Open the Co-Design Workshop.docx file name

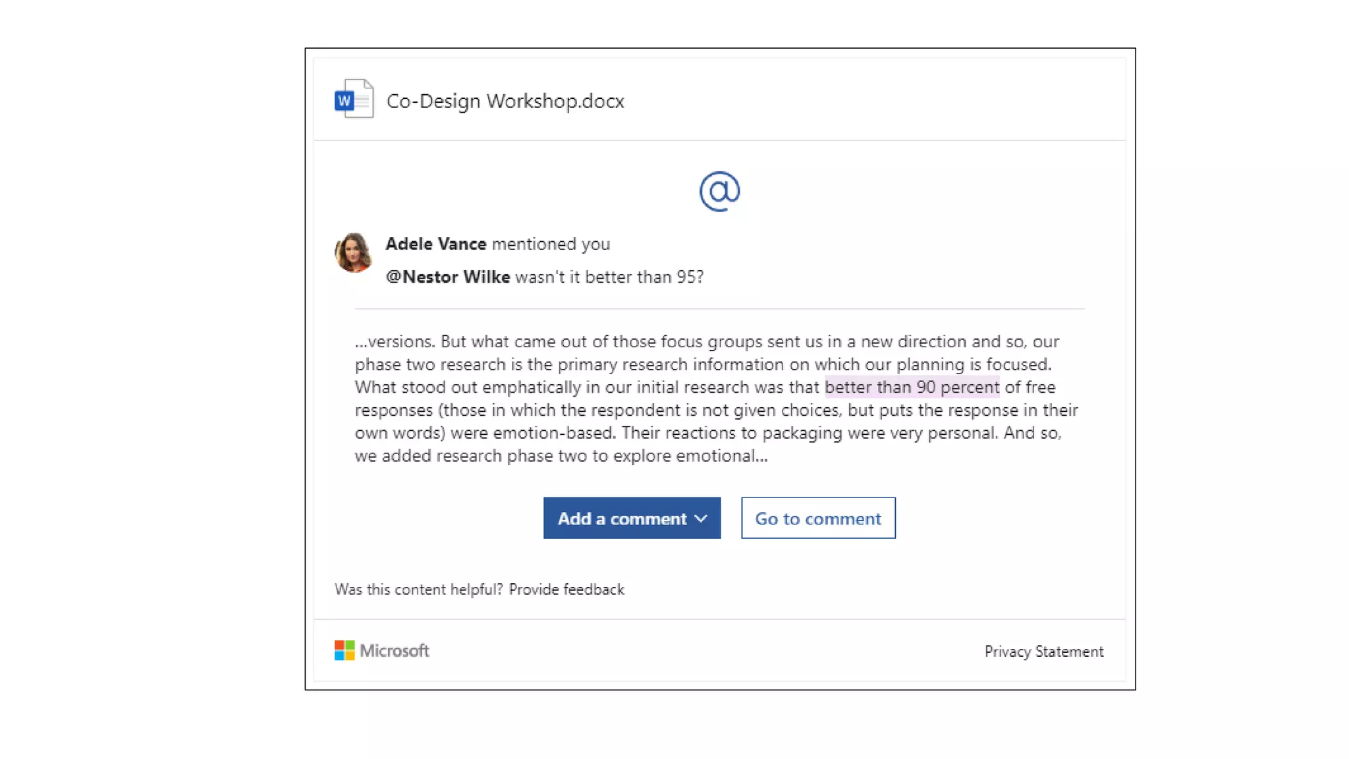tap(505, 101)
